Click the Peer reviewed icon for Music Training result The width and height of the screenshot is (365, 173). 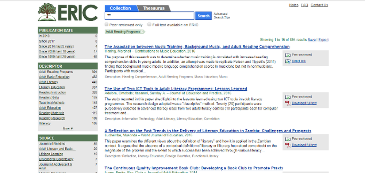coord(288,55)
